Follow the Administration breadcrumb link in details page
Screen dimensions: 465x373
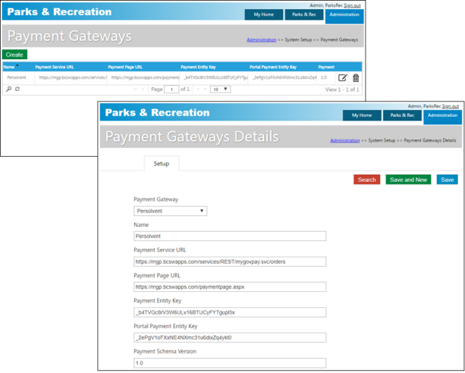[344, 140]
